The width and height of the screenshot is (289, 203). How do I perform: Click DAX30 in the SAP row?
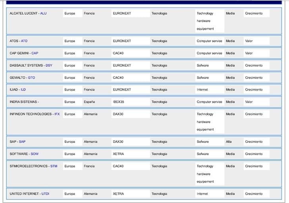118,142
